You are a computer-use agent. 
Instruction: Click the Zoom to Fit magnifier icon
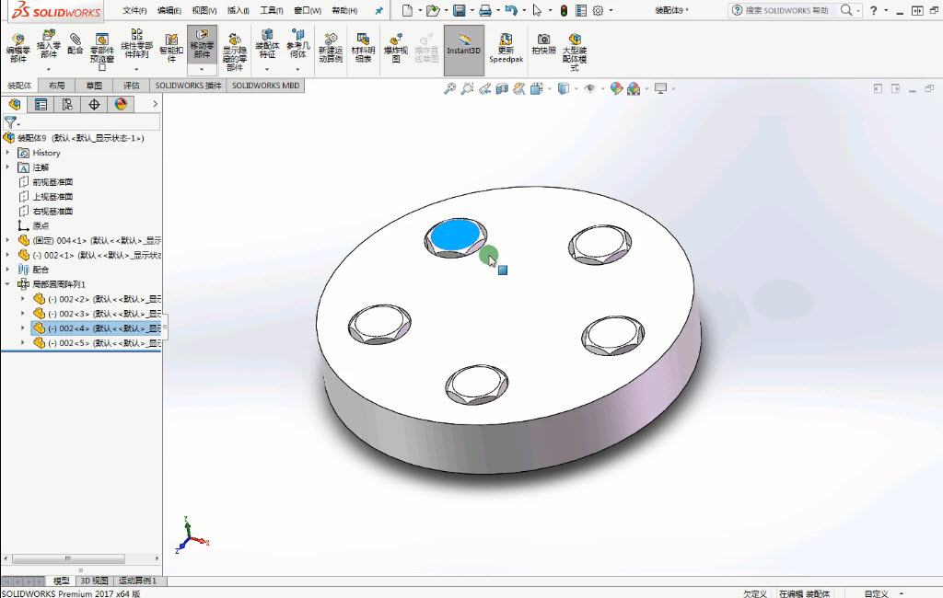(449, 89)
